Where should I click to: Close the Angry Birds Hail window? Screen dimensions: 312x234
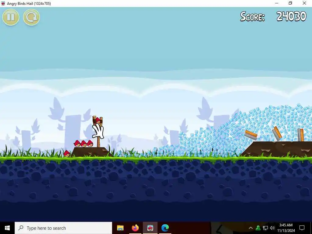[304, 3]
